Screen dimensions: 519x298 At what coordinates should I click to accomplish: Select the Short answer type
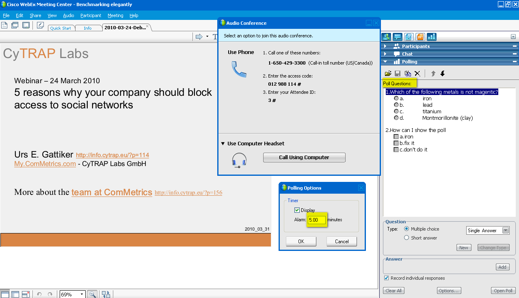coord(407,238)
